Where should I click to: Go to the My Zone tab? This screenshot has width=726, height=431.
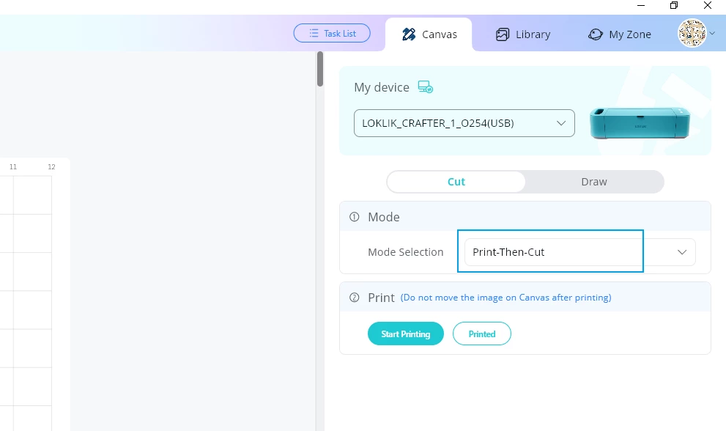(x=620, y=34)
